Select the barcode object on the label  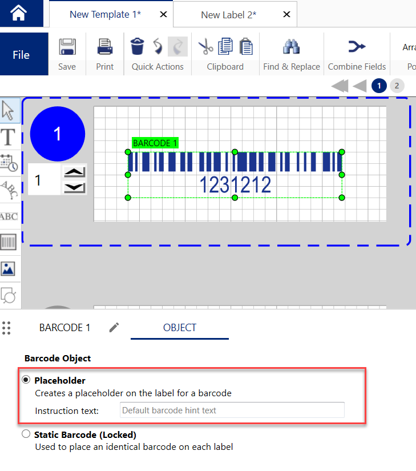click(235, 175)
